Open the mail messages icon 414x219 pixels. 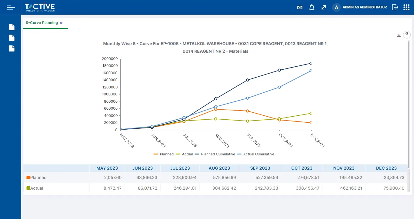point(300,8)
